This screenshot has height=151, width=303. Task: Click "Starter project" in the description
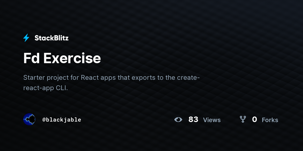(x=46, y=78)
